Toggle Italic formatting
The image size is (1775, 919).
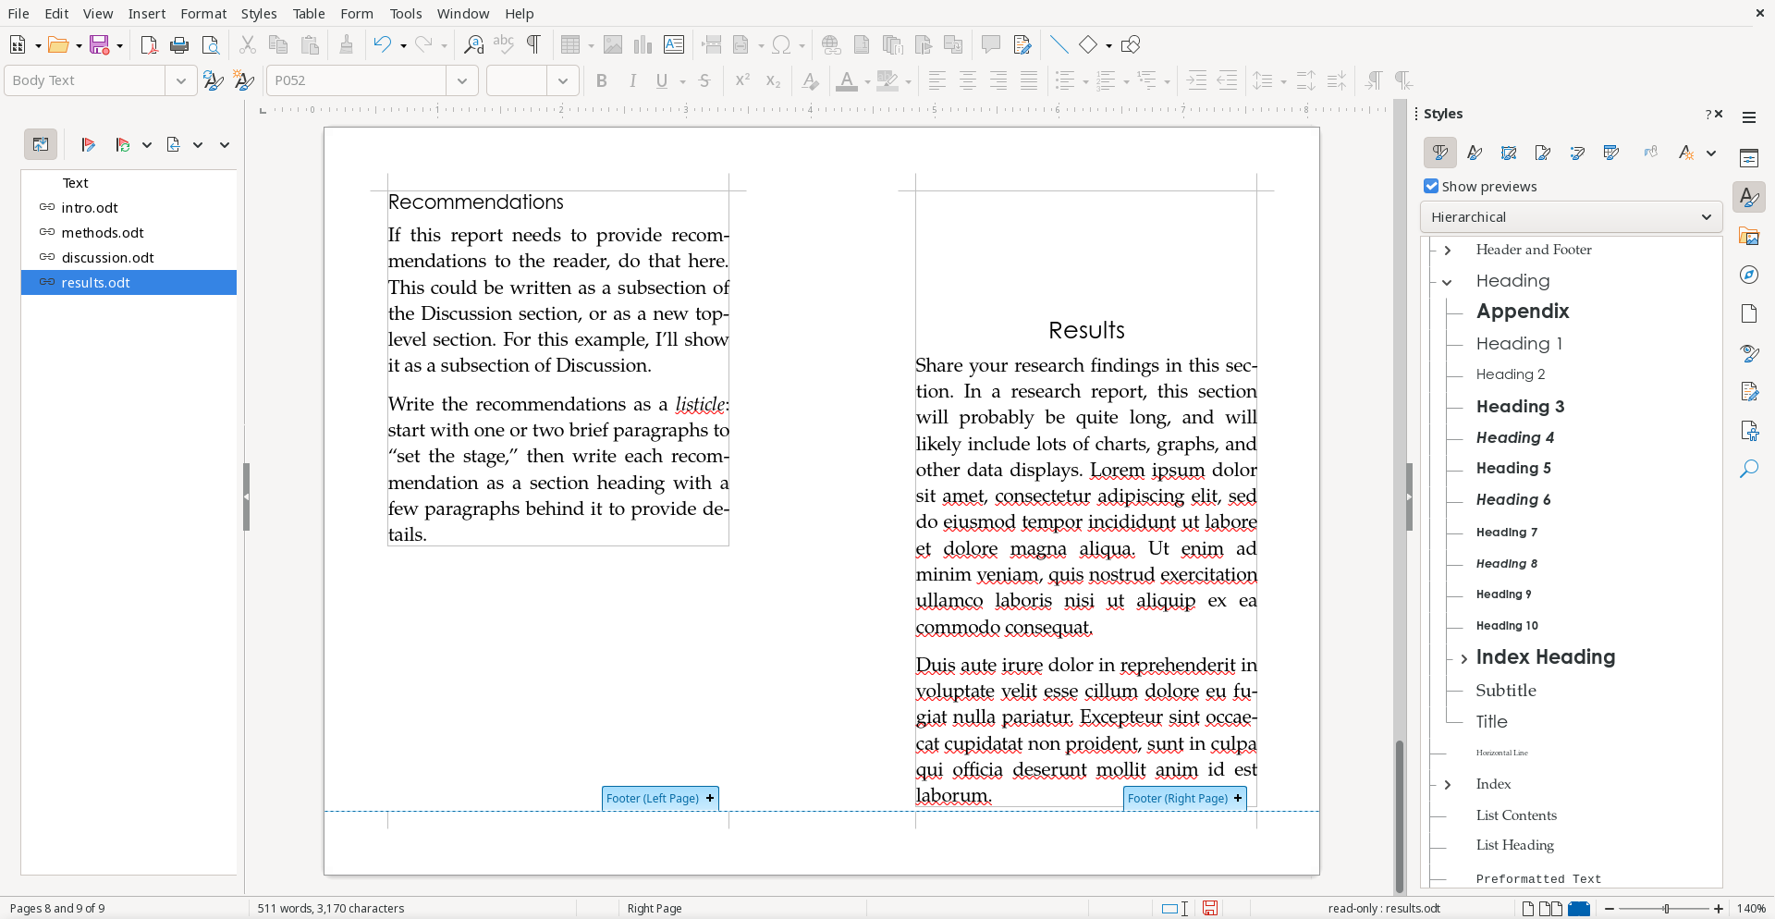coord(632,80)
